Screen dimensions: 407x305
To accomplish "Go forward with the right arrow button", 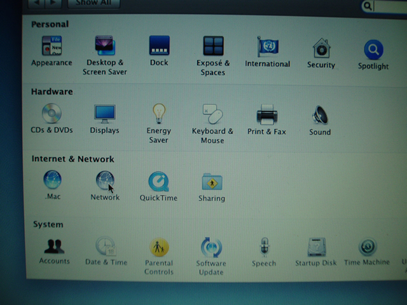I will click(53, 3).
